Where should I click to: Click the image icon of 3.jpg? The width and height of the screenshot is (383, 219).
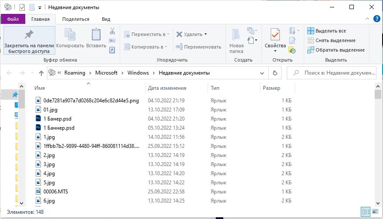coord(38,164)
